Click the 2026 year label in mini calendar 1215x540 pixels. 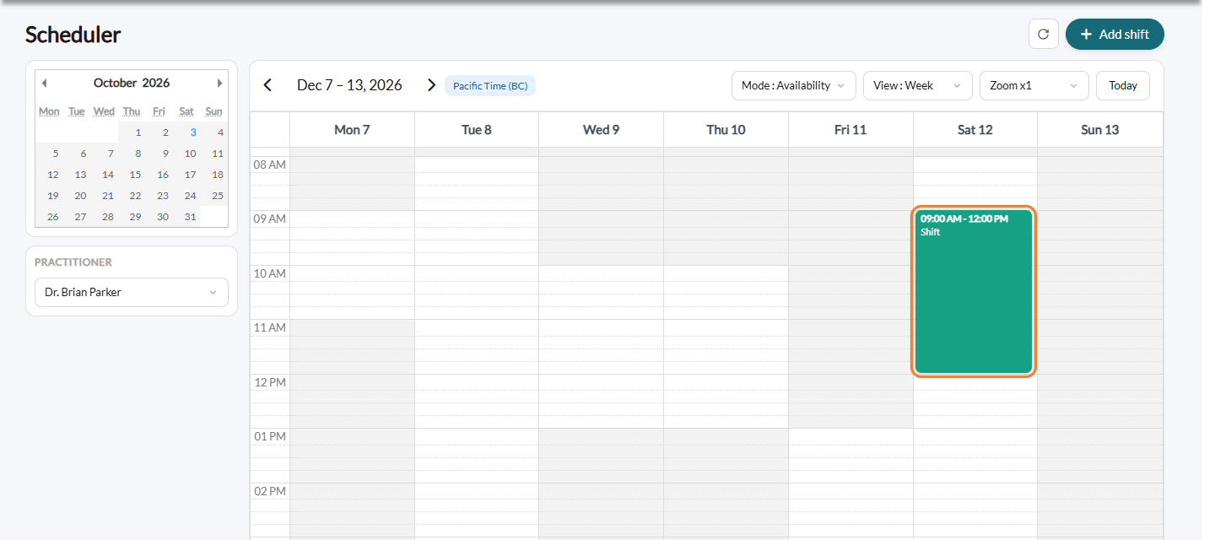coord(156,83)
